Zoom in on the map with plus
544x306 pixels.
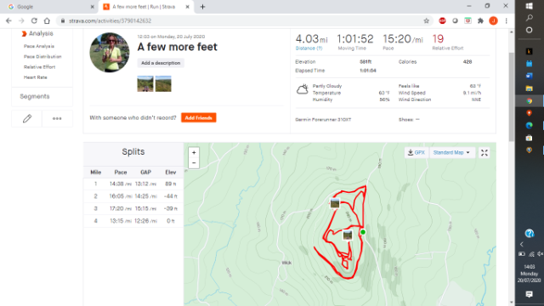click(194, 152)
